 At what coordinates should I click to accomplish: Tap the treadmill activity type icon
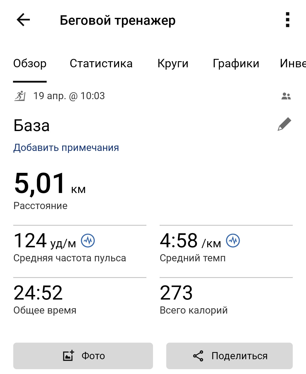[20, 96]
